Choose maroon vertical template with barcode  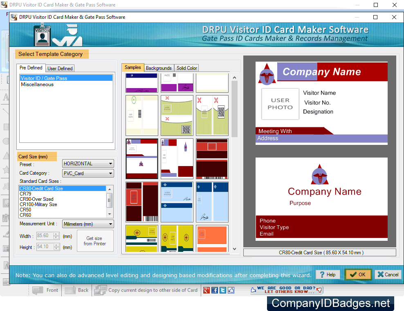pos(142,202)
